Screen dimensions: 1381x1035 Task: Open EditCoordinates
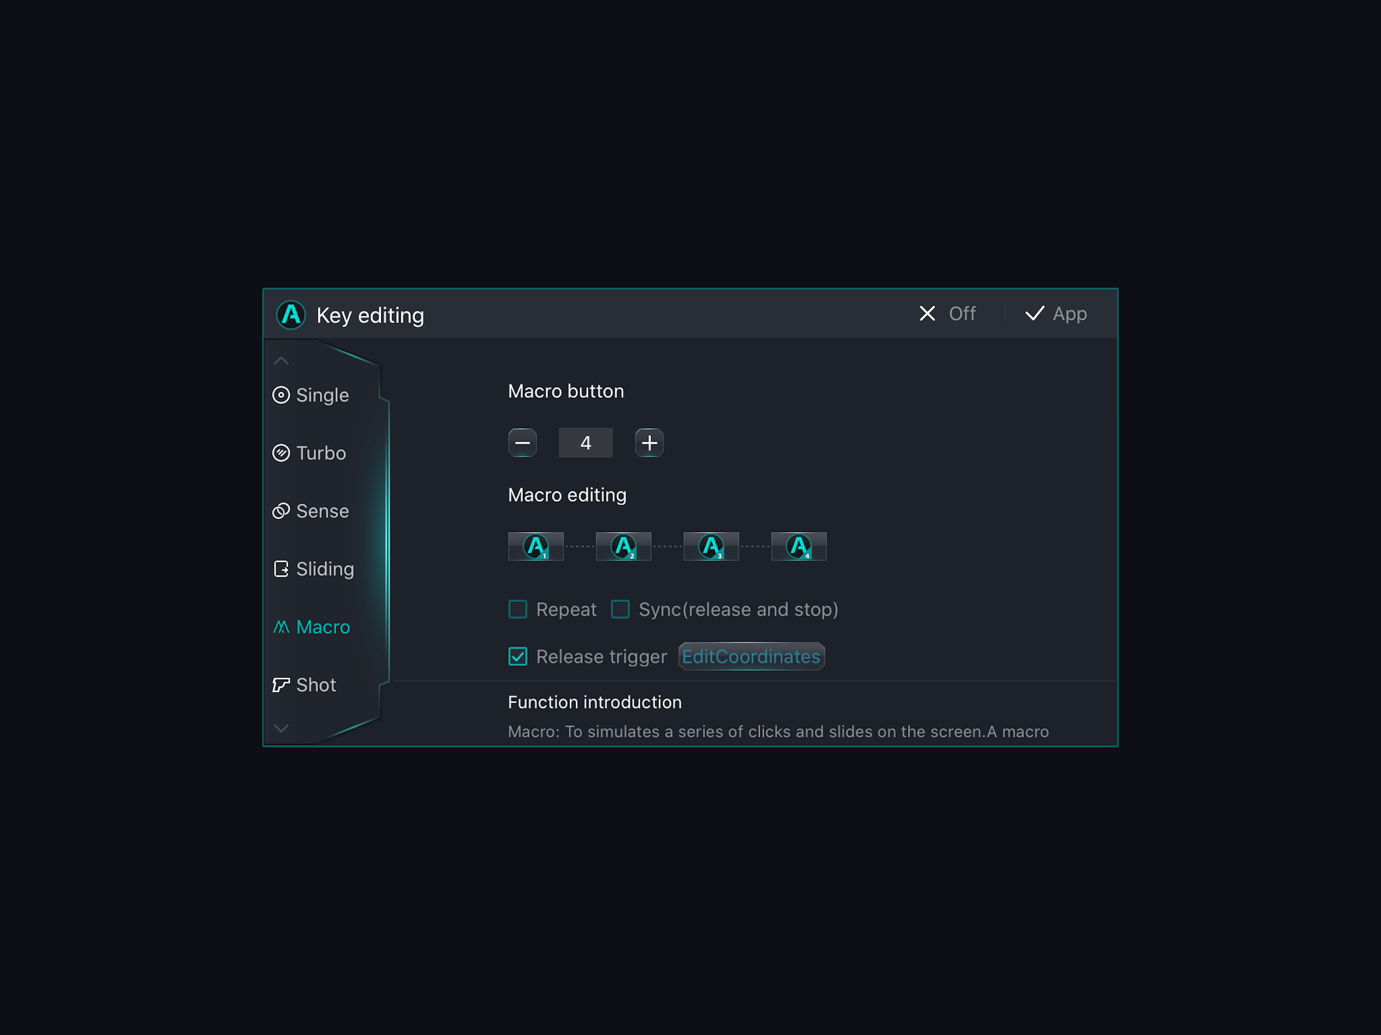[x=751, y=656]
